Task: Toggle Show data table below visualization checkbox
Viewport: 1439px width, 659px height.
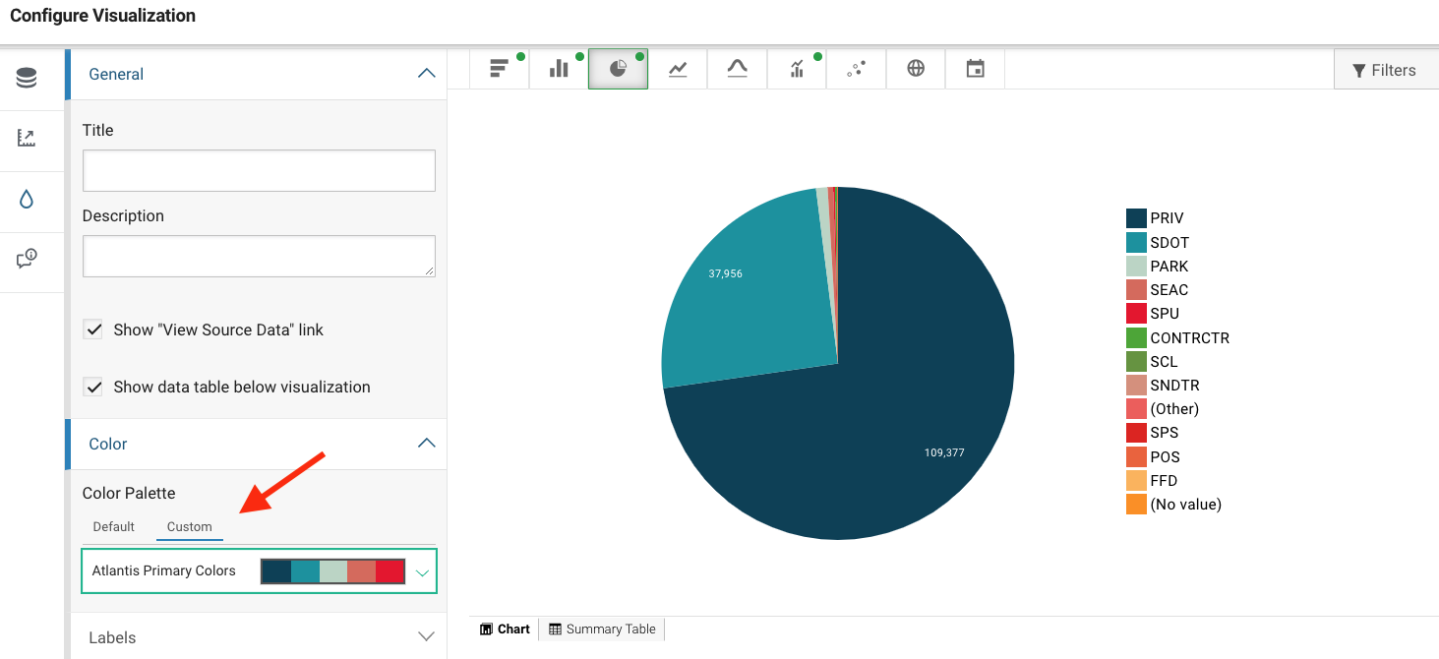Action: 93,387
